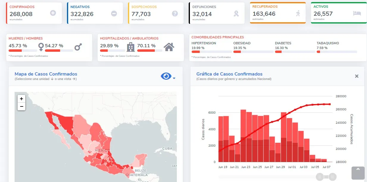Screen dimensions: 367x182
Task: Click the zoom out button on the map
Action: 21,106
